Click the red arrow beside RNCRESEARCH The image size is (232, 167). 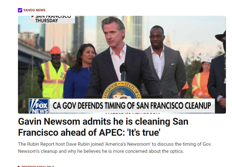[19, 166]
